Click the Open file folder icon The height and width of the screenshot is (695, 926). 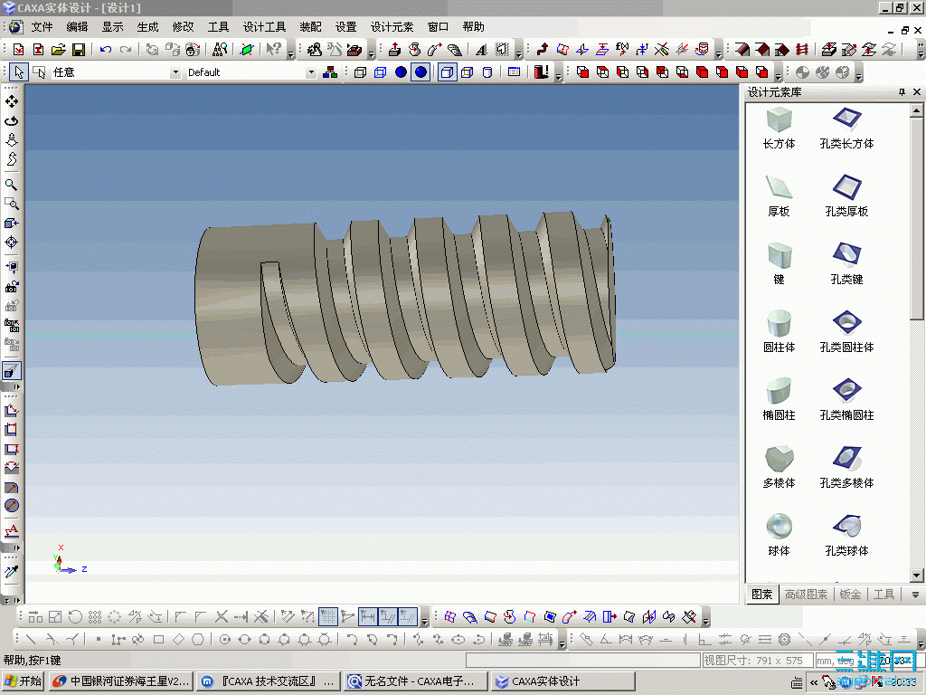click(58, 50)
